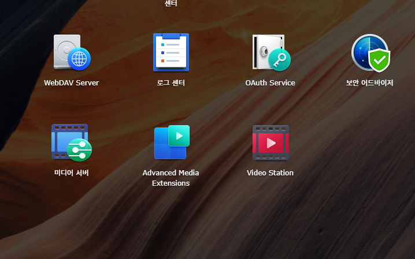This screenshot has width=415, height=259.
Task: Open the 보안 어드바이저 shield icon
Action: tap(370, 53)
